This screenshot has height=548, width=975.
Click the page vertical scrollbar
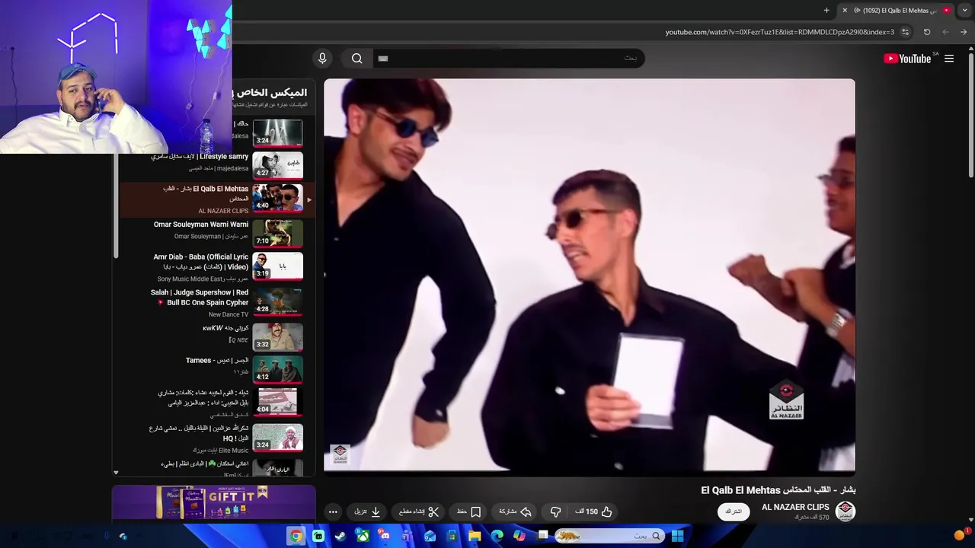971,114
